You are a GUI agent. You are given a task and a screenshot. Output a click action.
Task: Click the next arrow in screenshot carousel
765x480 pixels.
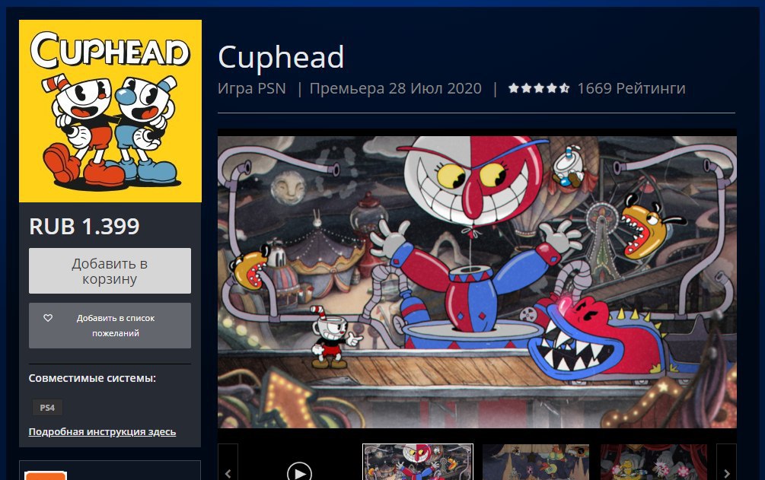pyautogui.click(x=726, y=471)
